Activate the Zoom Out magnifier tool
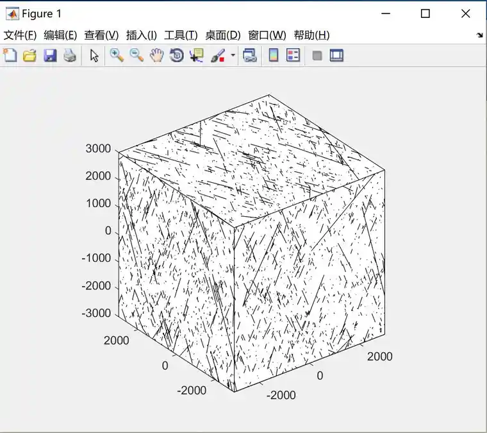 136,56
